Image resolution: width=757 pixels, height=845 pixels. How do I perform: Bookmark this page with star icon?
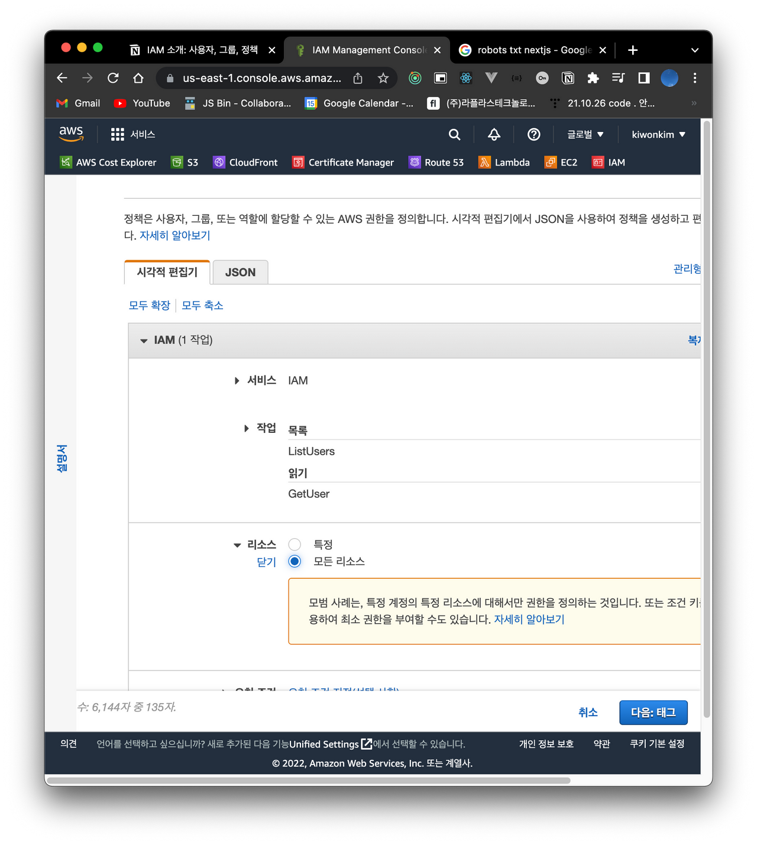click(x=383, y=77)
